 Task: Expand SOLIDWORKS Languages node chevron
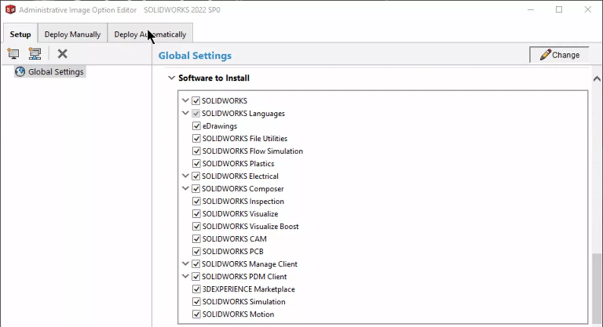point(185,113)
